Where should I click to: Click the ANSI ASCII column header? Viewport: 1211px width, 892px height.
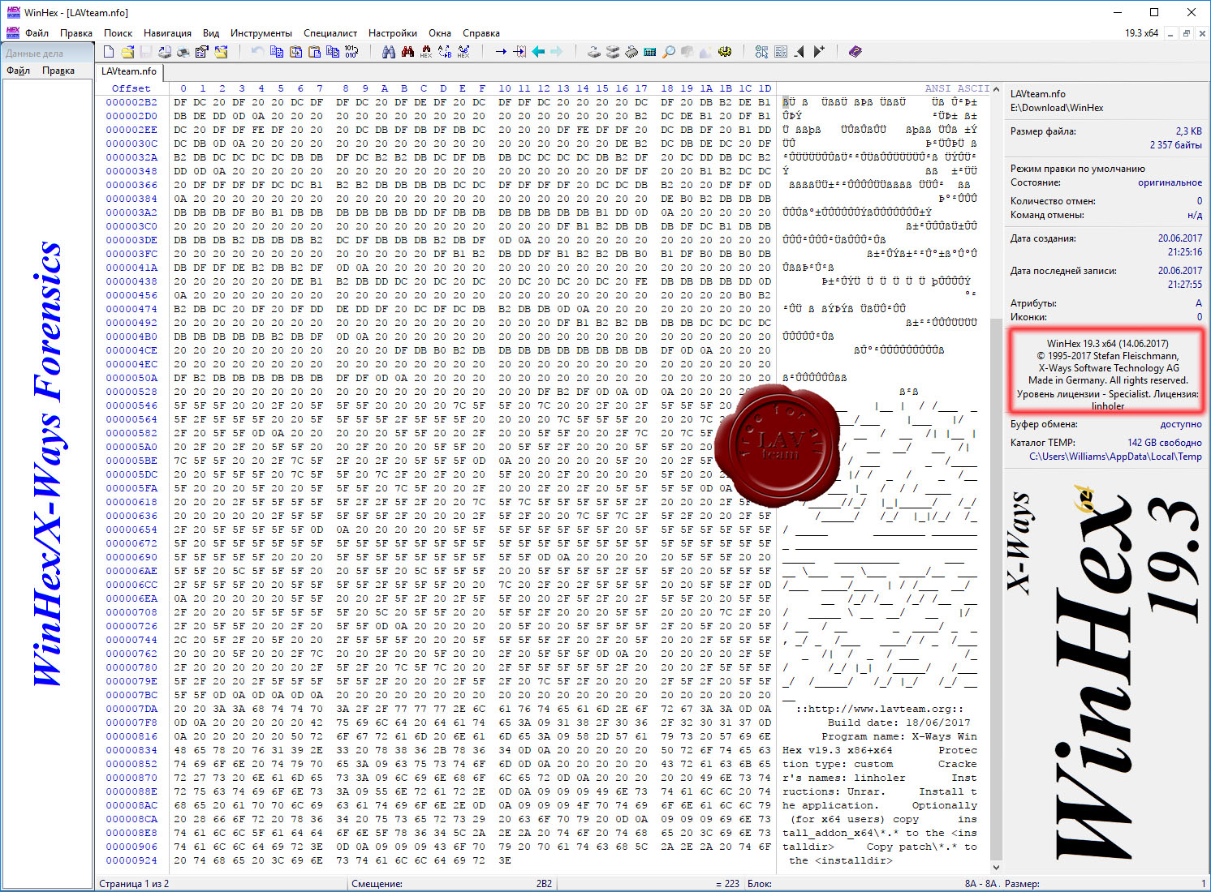[x=957, y=88]
